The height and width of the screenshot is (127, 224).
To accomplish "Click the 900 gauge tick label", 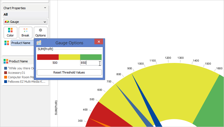I will click(x=130, y=68).
